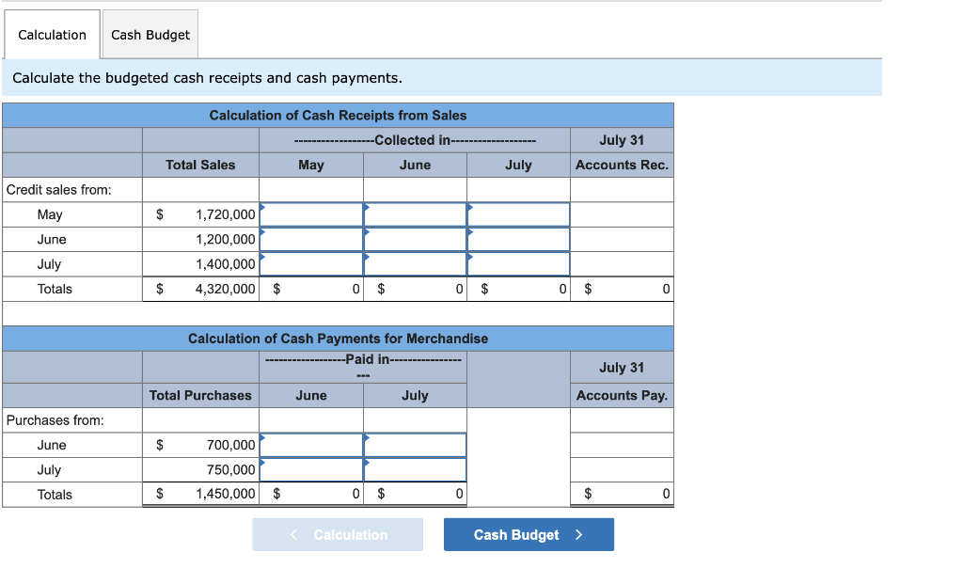The height and width of the screenshot is (584, 963).
Task: Click May sales collected in May field
Action: (311, 215)
